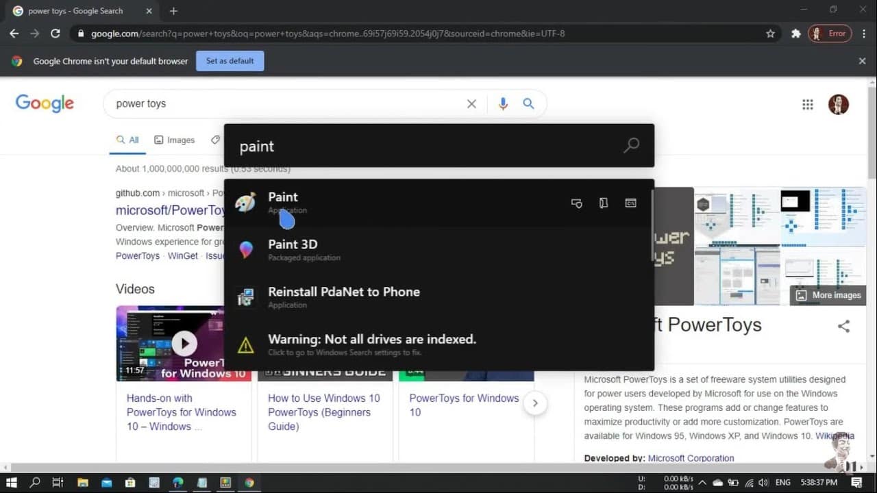
Task: Click the Set as default button
Action: pos(230,61)
